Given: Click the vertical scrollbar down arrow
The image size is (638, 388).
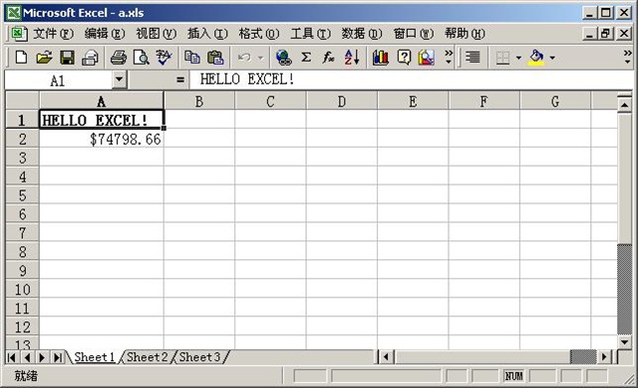Looking at the screenshot, I should pyautogui.click(x=624, y=341).
